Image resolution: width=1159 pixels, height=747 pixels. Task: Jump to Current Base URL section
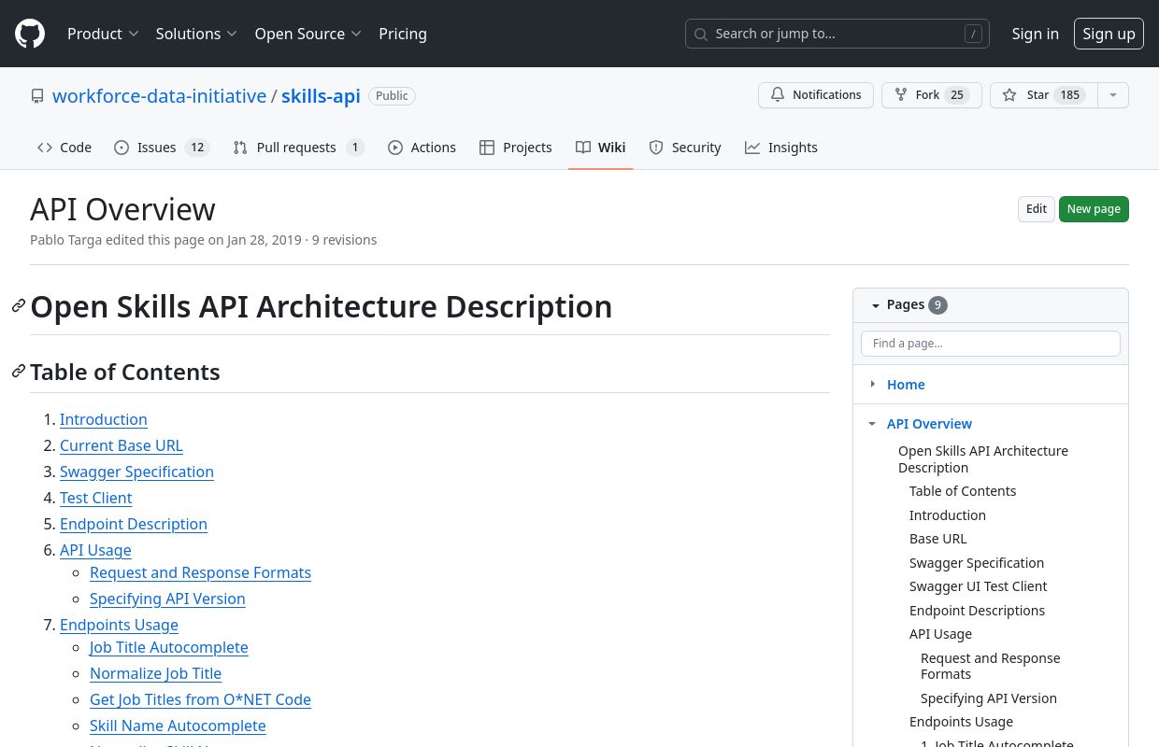pos(122,445)
